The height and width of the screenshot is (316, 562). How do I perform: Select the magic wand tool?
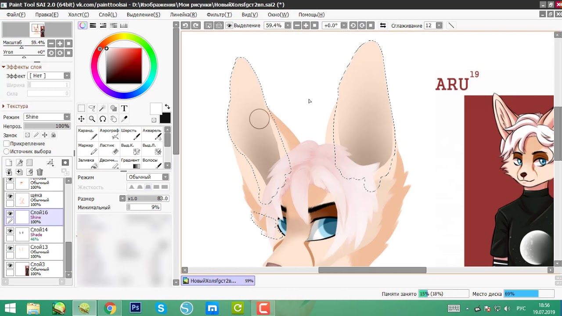[x=103, y=108]
